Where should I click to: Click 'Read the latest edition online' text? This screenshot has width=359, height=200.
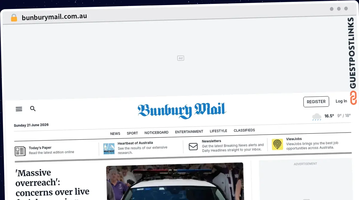tap(51, 153)
